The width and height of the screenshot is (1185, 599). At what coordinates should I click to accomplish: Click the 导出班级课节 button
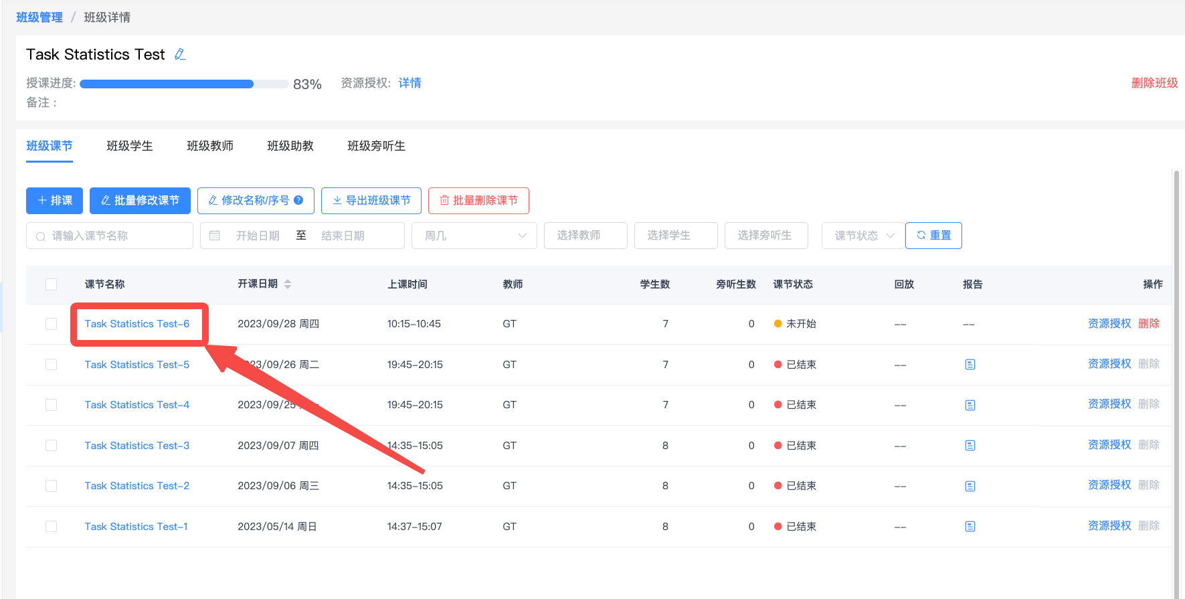pos(371,201)
